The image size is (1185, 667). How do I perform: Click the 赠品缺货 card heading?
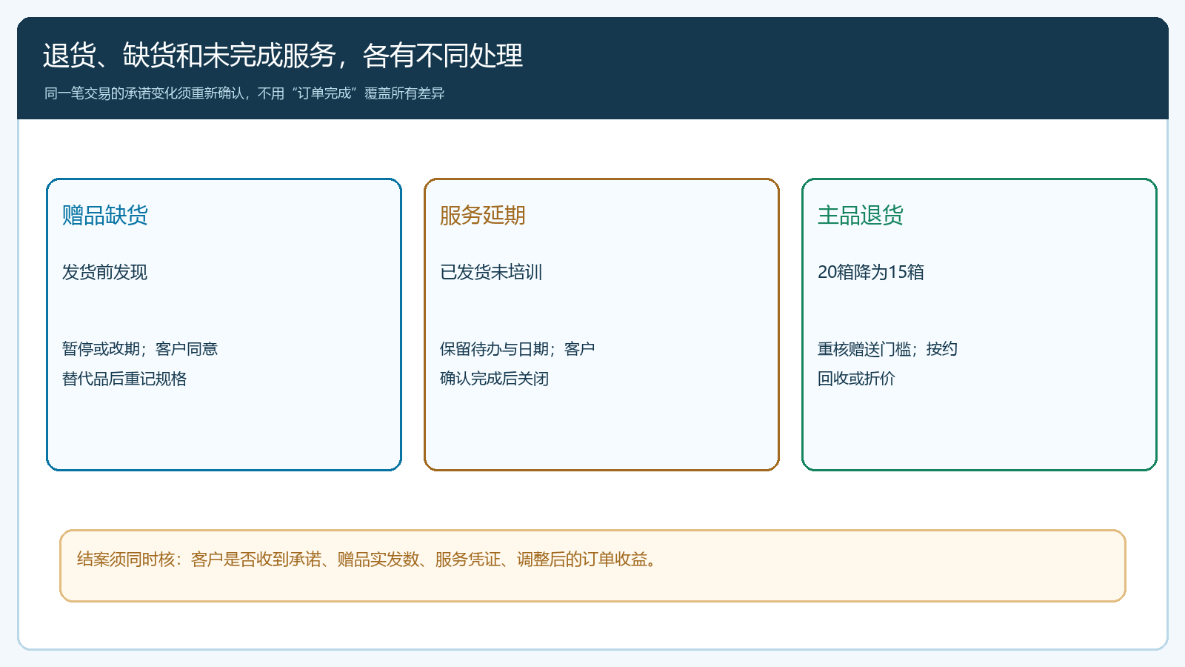(x=105, y=215)
